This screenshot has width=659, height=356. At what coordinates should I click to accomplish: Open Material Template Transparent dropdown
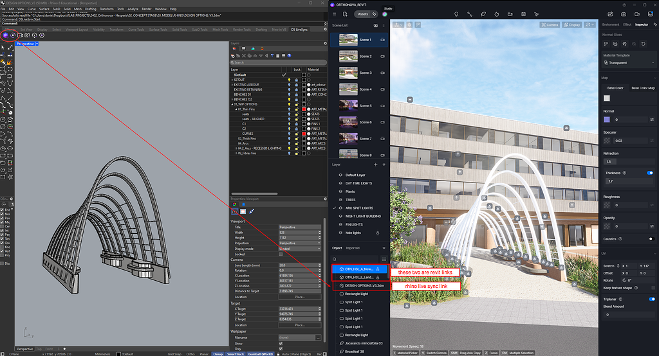629,62
